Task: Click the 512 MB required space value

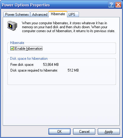Action: click(x=73, y=70)
